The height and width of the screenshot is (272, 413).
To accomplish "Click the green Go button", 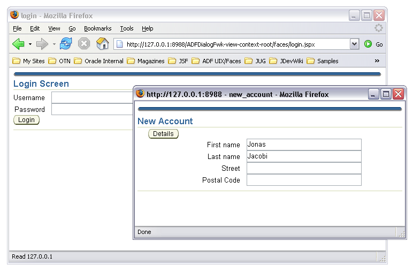I will 373,44.
